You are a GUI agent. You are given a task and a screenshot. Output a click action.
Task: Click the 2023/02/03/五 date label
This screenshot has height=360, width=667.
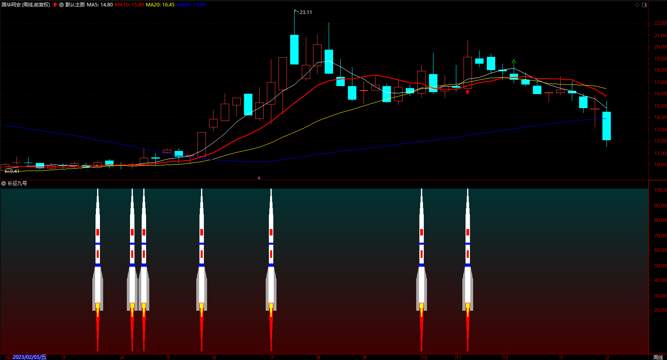tap(30, 357)
